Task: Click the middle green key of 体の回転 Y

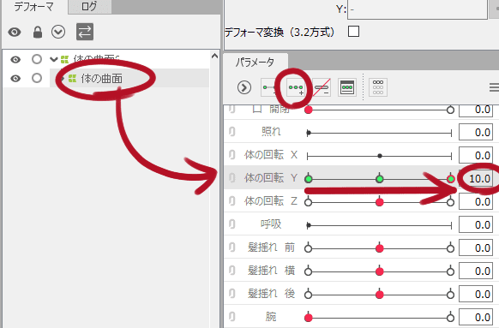Action: tap(379, 179)
